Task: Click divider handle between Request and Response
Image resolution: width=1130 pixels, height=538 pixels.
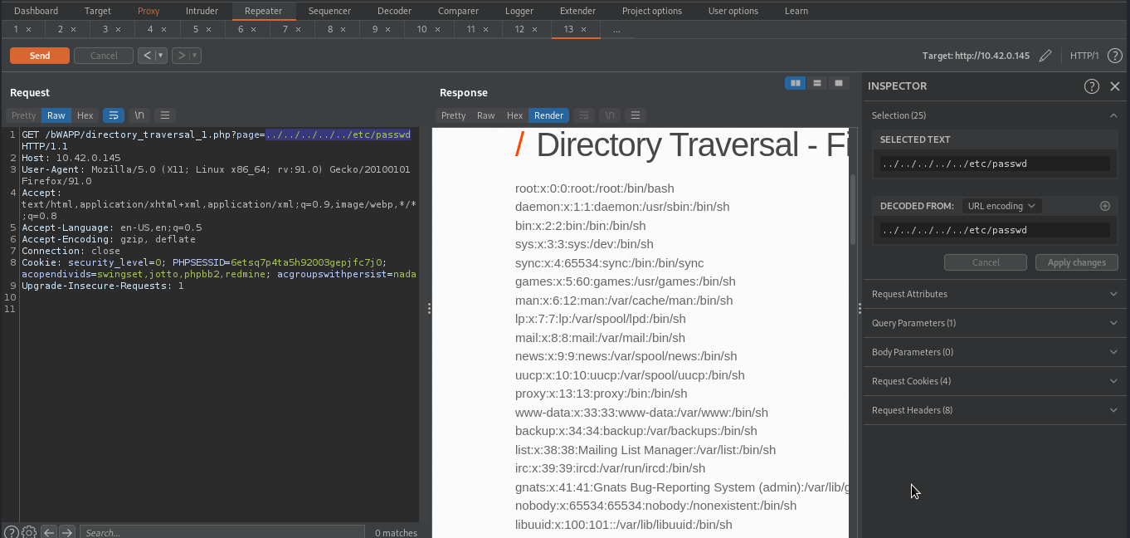Action: 429,309
